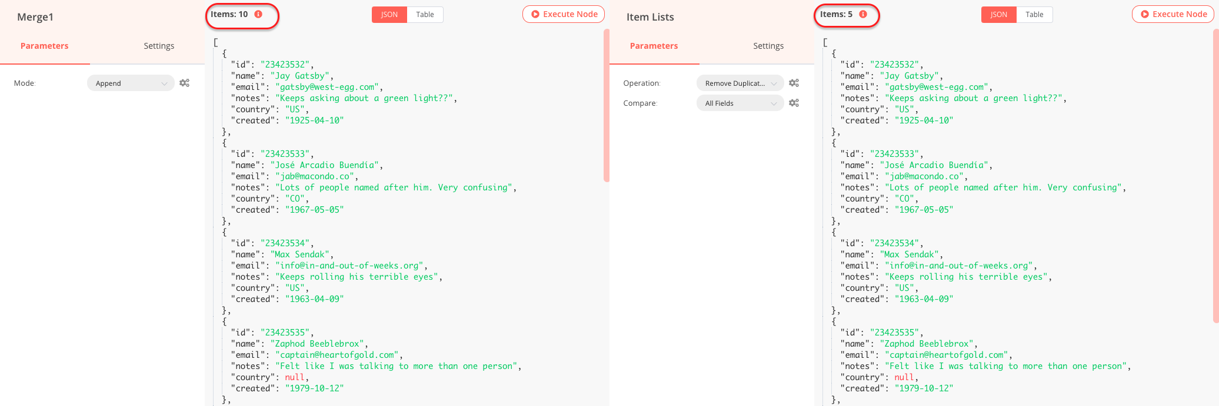
Task: Click the Merge1 output scrollbar
Action: click(x=606, y=106)
